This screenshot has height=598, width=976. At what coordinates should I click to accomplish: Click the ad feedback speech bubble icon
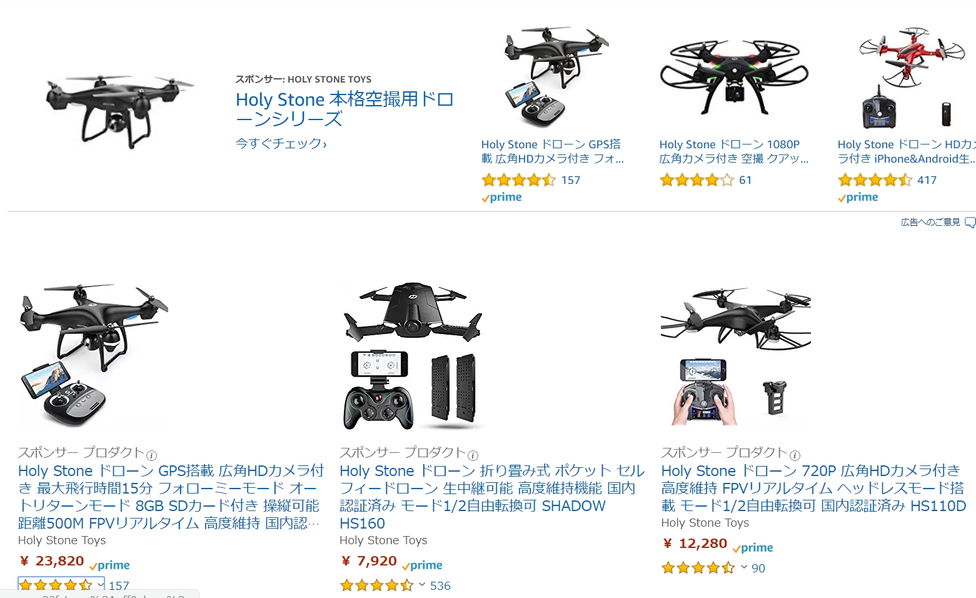970,223
